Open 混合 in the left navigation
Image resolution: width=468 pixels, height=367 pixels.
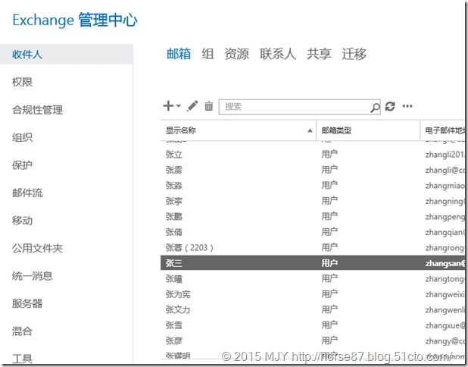[22, 331]
